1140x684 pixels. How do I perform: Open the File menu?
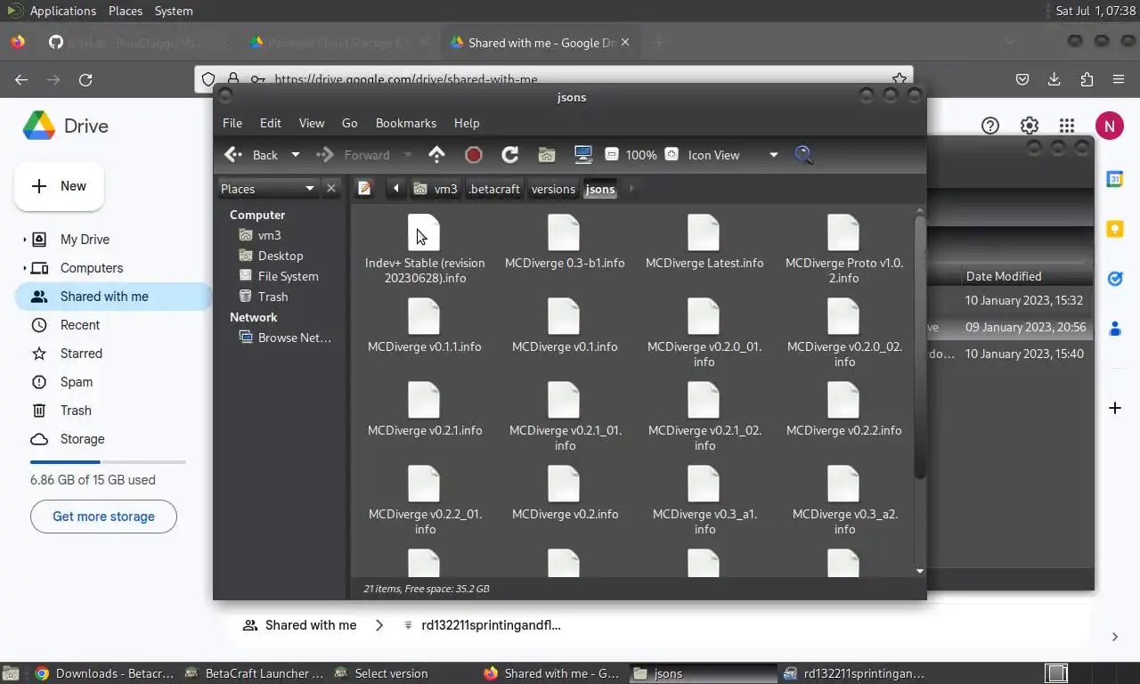click(x=232, y=123)
